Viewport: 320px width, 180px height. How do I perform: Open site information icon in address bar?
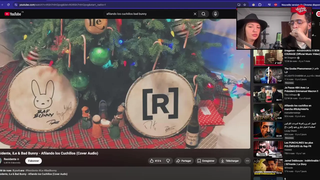click(16, 5)
